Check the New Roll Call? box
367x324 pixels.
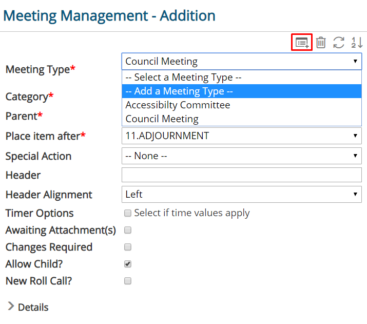point(128,281)
